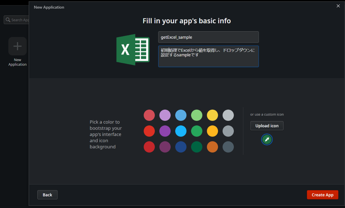
Task: Pick the navy blue swatch
Action: tap(181, 147)
